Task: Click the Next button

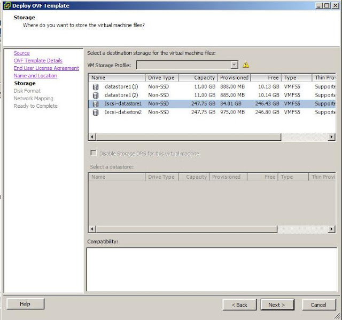Action: click(277, 305)
